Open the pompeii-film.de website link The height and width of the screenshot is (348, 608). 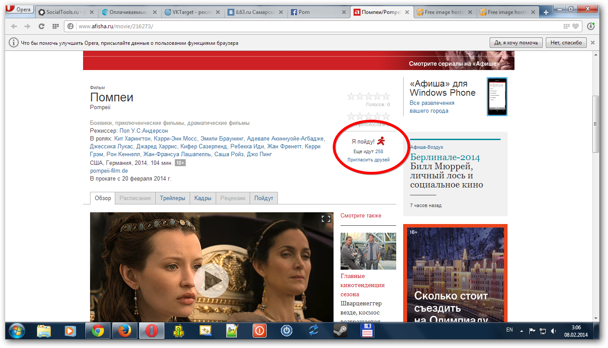(109, 171)
